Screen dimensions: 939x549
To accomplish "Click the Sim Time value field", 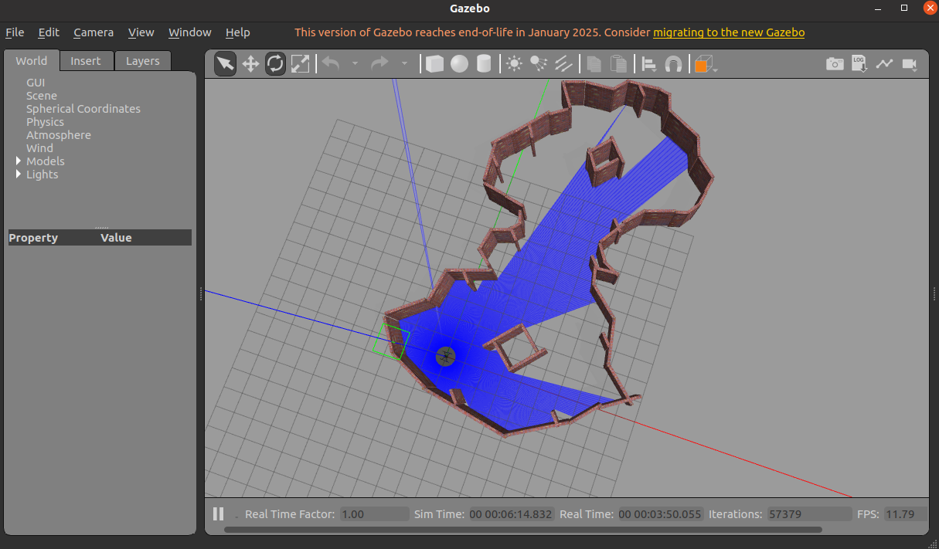I will tap(511, 513).
